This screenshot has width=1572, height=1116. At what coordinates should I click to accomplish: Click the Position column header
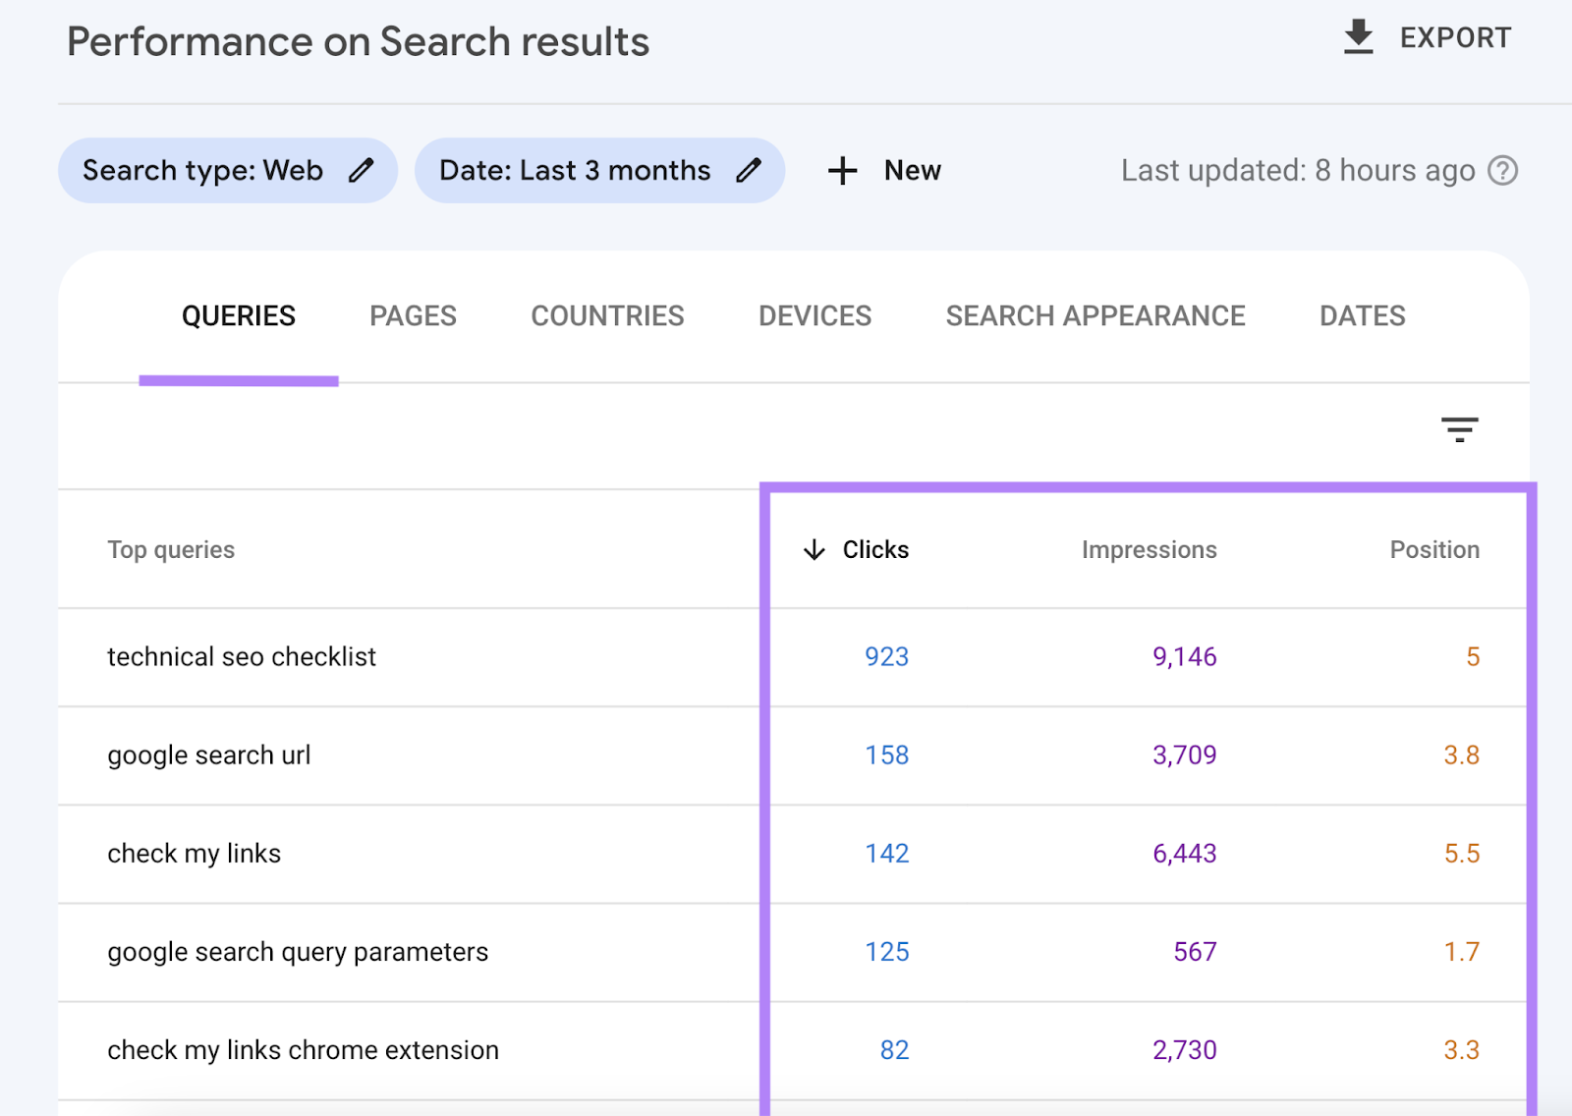[1433, 550]
